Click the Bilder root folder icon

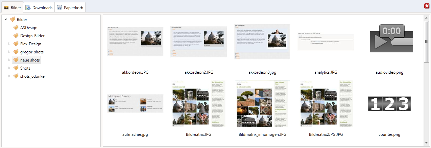point(13,20)
